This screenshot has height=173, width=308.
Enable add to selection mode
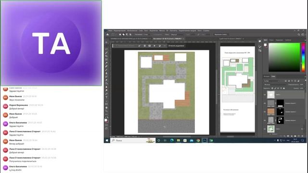tap(124, 35)
